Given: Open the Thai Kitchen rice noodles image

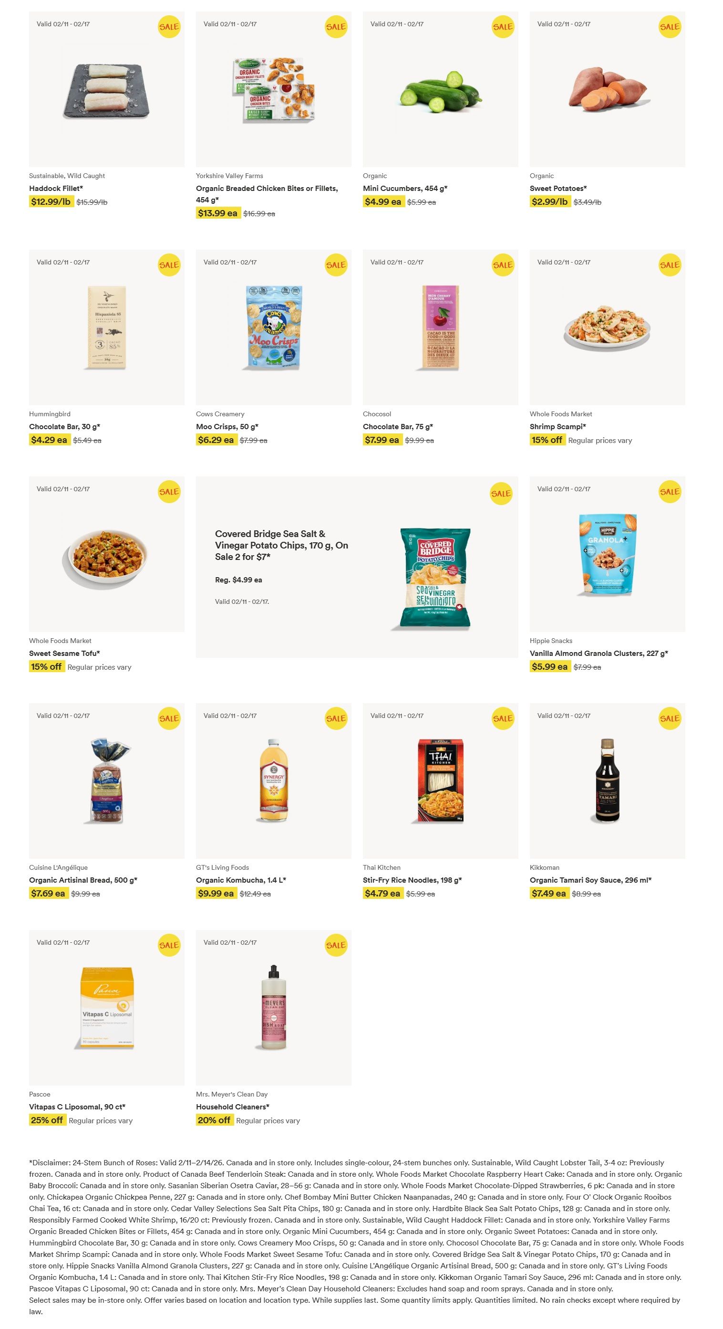Looking at the screenshot, I should point(441,781).
